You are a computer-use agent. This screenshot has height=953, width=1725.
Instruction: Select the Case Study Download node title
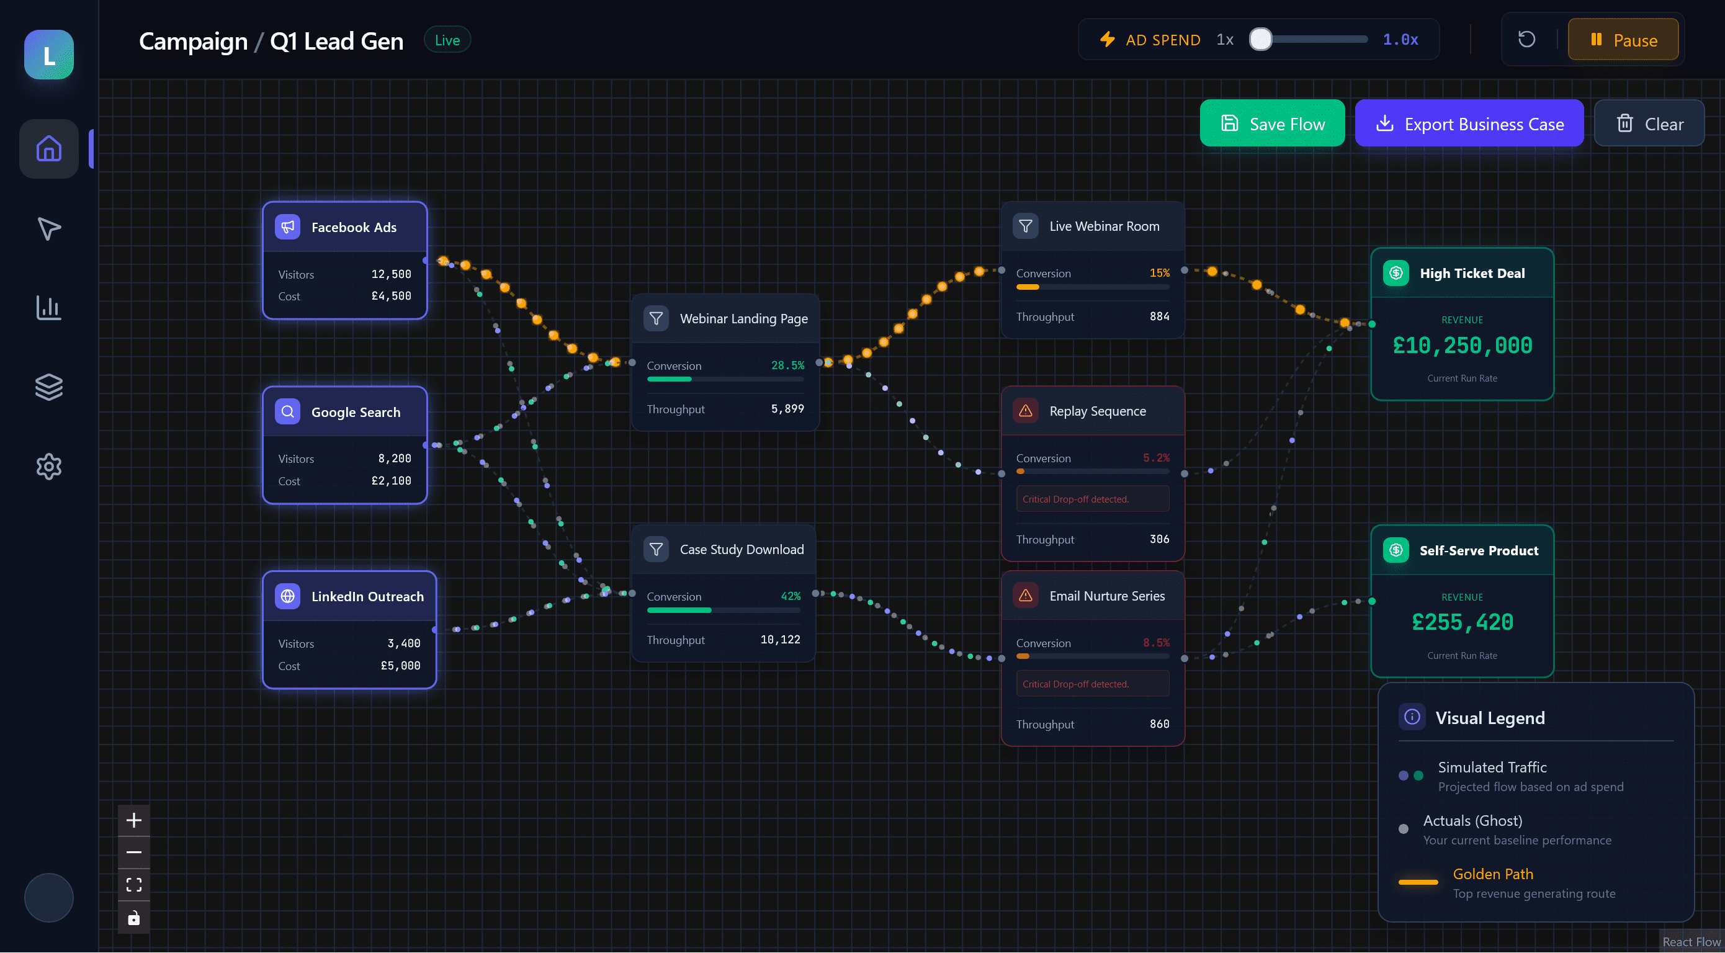pos(742,550)
